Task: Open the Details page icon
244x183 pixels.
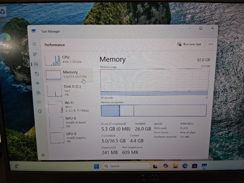Action: [39, 102]
